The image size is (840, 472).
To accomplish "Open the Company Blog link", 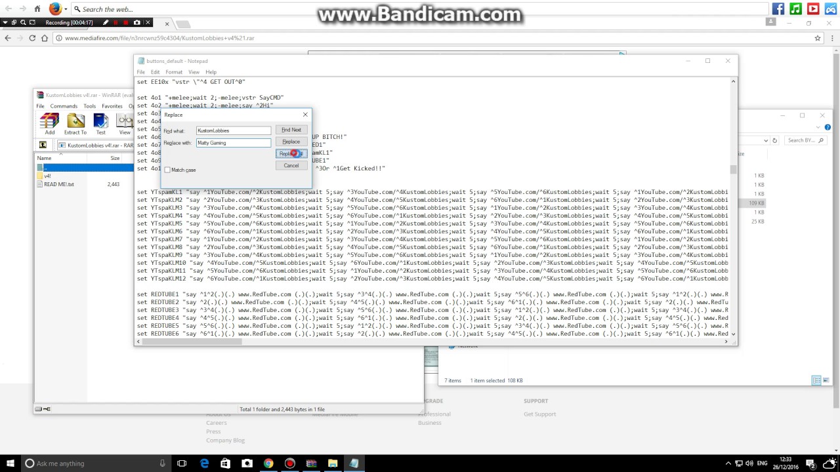I will [x=225, y=441].
